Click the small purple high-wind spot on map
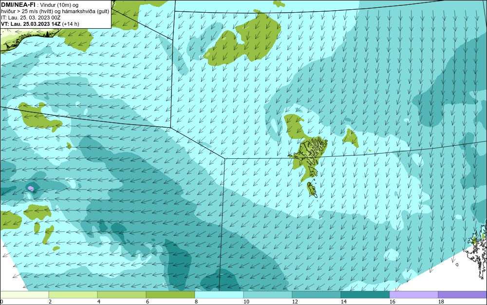The image size is (487, 305). [30, 188]
